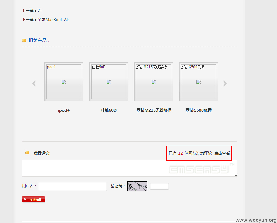This screenshot has width=277, height=223.
Task: Focus the comment text area
Action: [x=129, y=168]
